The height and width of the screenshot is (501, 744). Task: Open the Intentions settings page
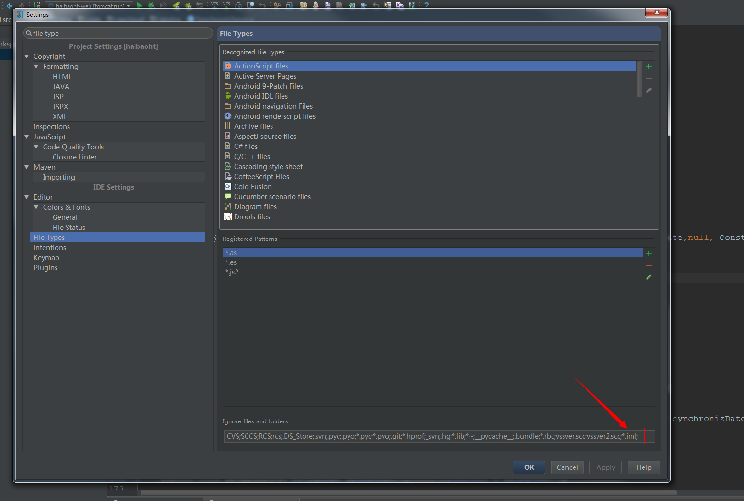[x=50, y=248]
